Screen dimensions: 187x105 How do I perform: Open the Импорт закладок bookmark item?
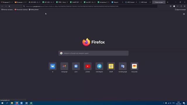7,10
